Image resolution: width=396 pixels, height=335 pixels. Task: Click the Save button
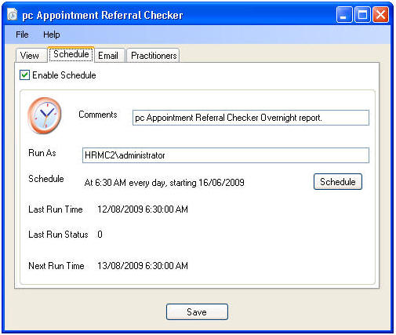(197, 312)
